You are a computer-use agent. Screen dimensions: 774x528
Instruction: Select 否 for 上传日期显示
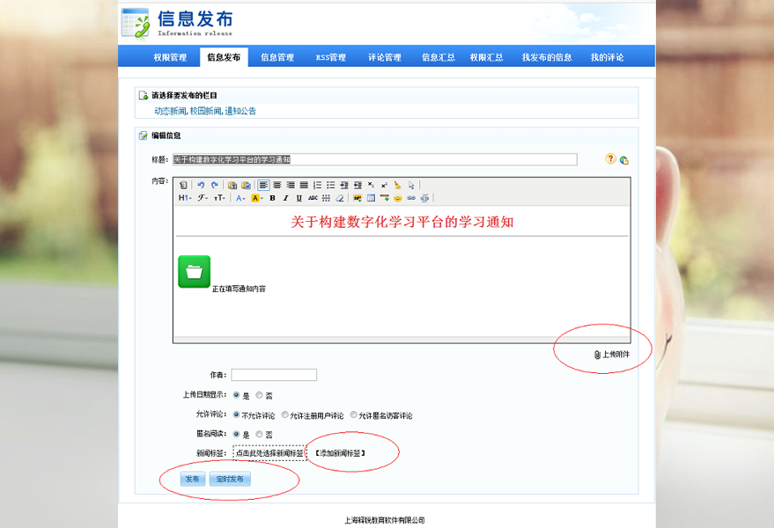tap(260, 395)
